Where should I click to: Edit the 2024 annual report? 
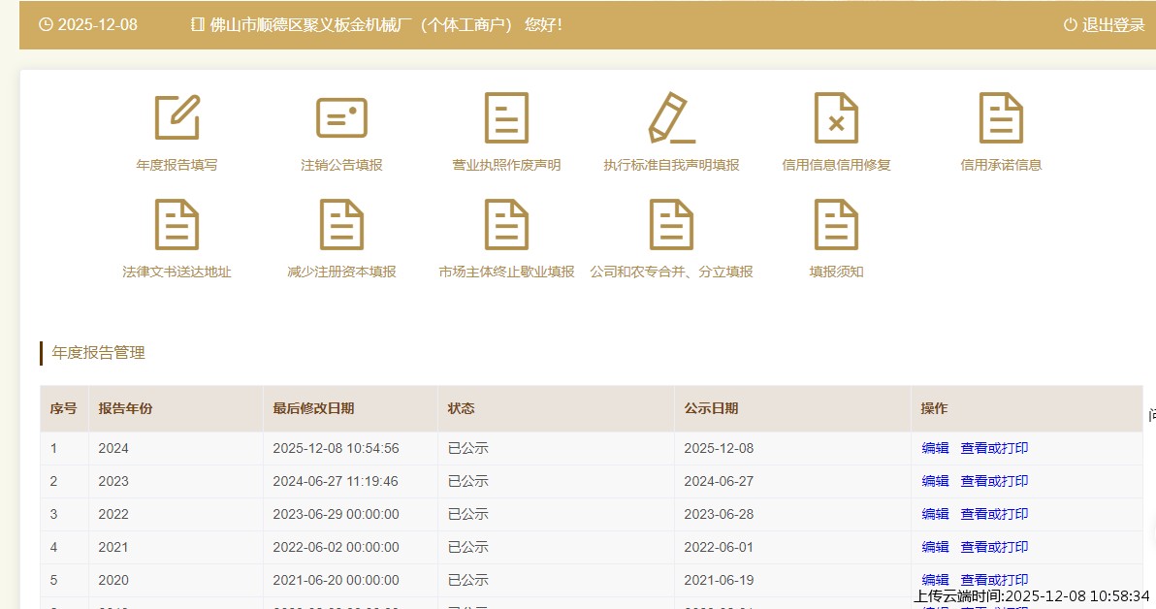pyautogui.click(x=935, y=448)
